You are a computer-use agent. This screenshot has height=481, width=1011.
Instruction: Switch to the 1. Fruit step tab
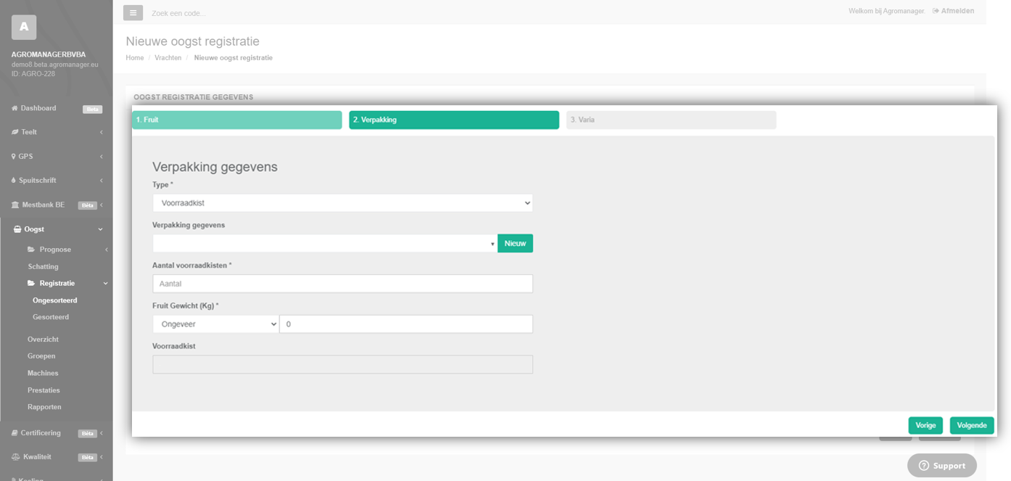(x=236, y=120)
